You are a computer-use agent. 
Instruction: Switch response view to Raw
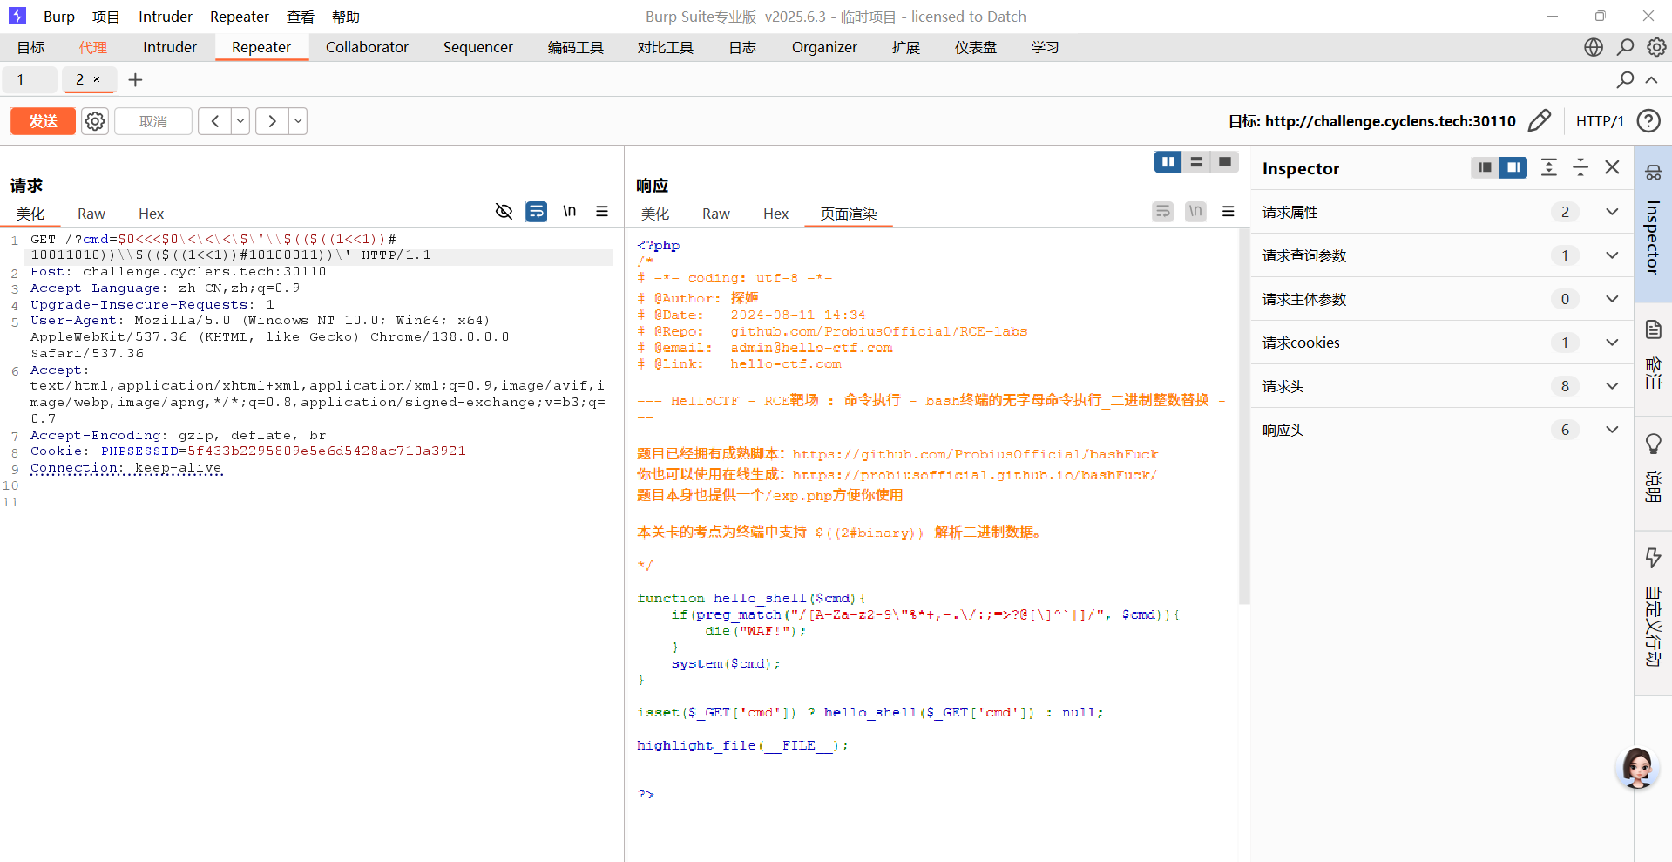(x=715, y=214)
